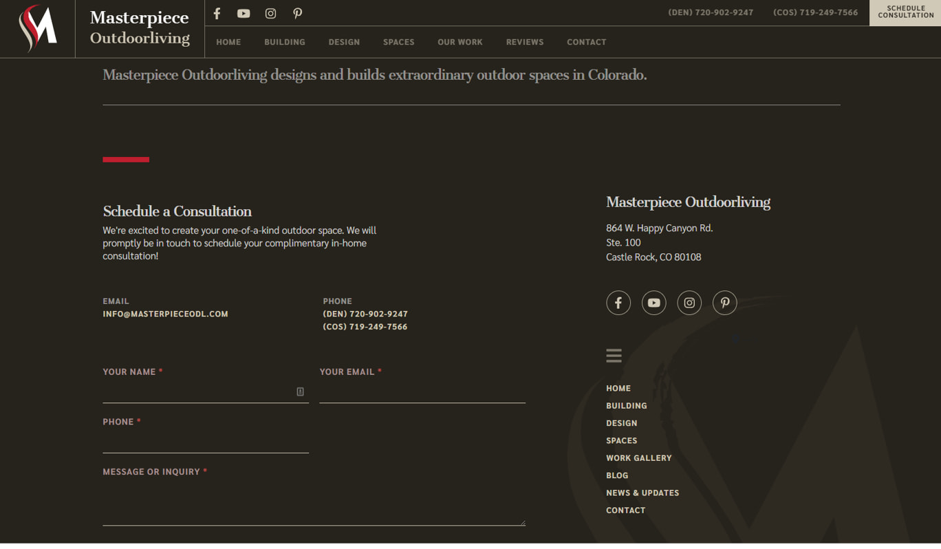Click the circled Instagram icon in footer
The height and width of the screenshot is (549, 941).
(x=689, y=303)
